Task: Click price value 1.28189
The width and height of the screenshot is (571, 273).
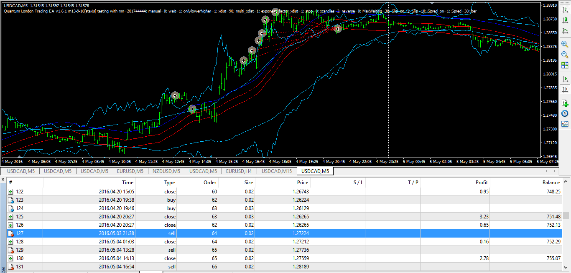Action: pos(300,267)
